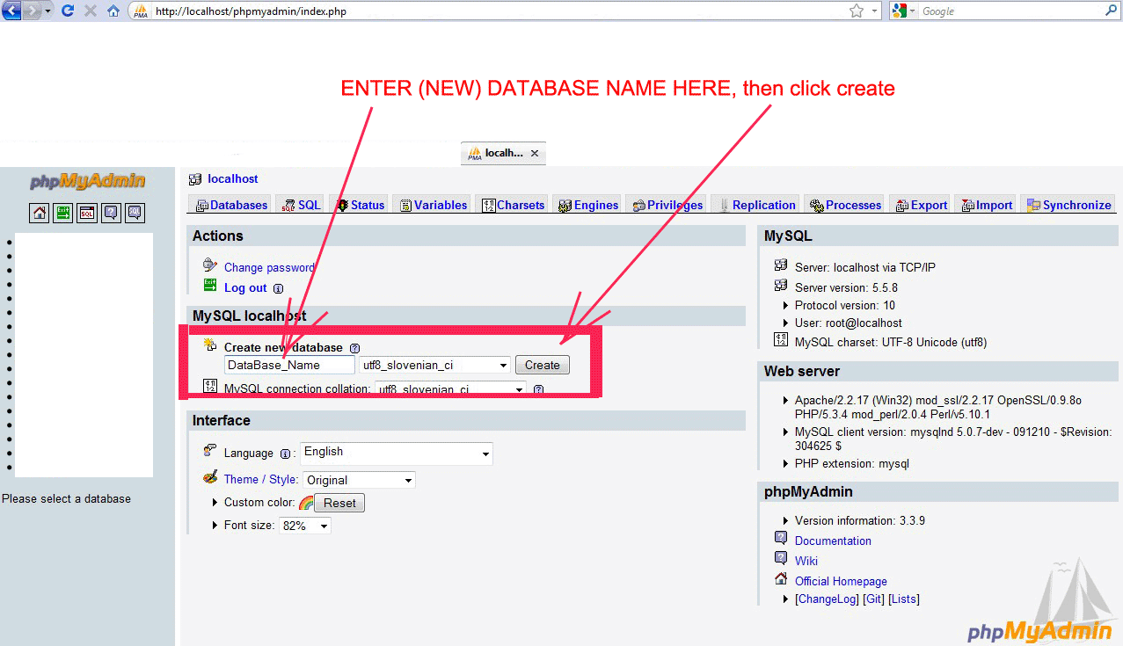
Task: Click the phpMyAdmin logo in sidebar
Action: click(x=88, y=182)
